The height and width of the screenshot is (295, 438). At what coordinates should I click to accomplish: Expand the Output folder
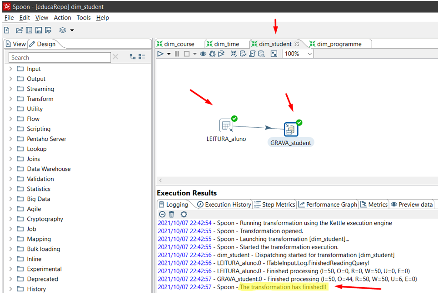coord(10,79)
